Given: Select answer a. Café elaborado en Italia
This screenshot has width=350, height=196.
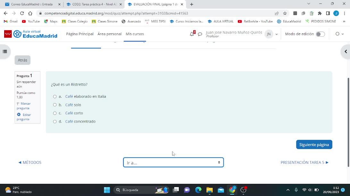Looking at the screenshot, I should 55,96.
